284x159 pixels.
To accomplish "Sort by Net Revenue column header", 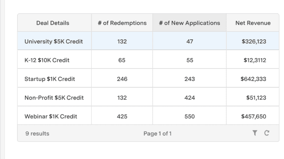I will 253,23.
